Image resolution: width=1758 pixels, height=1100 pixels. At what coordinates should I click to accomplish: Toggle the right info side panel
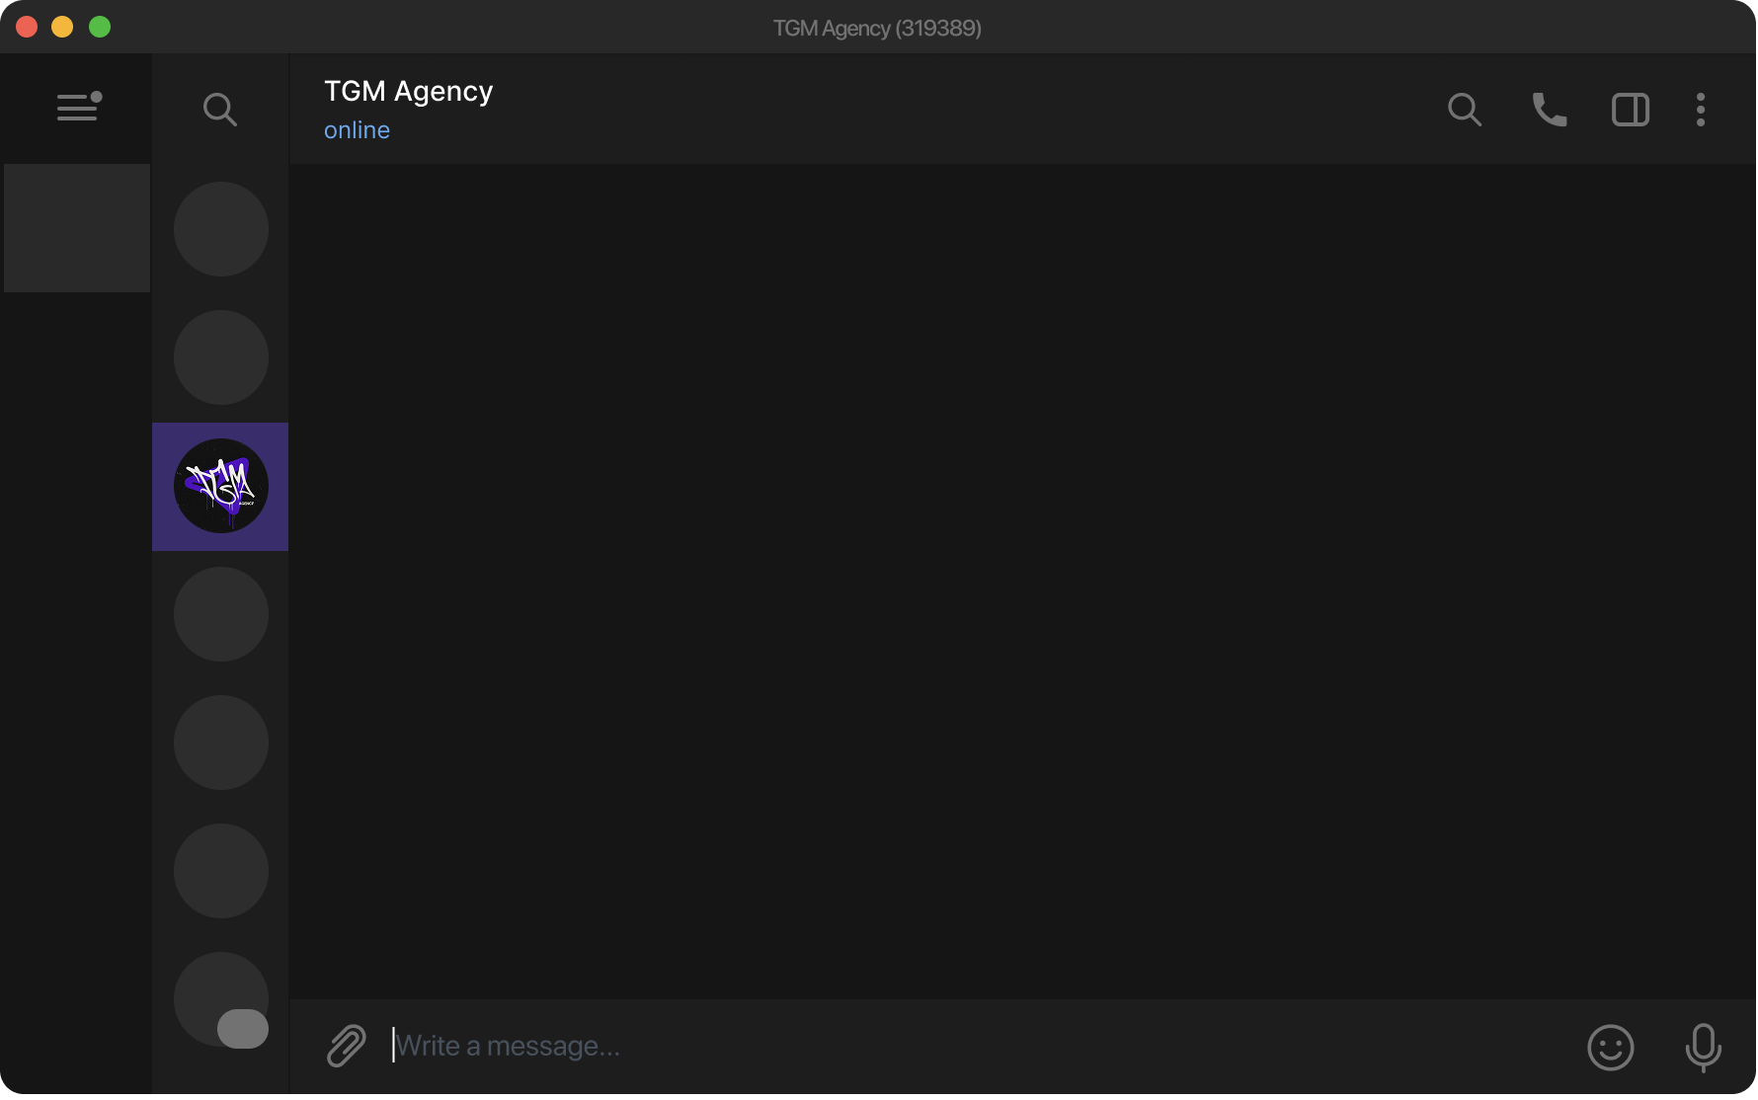tap(1631, 110)
